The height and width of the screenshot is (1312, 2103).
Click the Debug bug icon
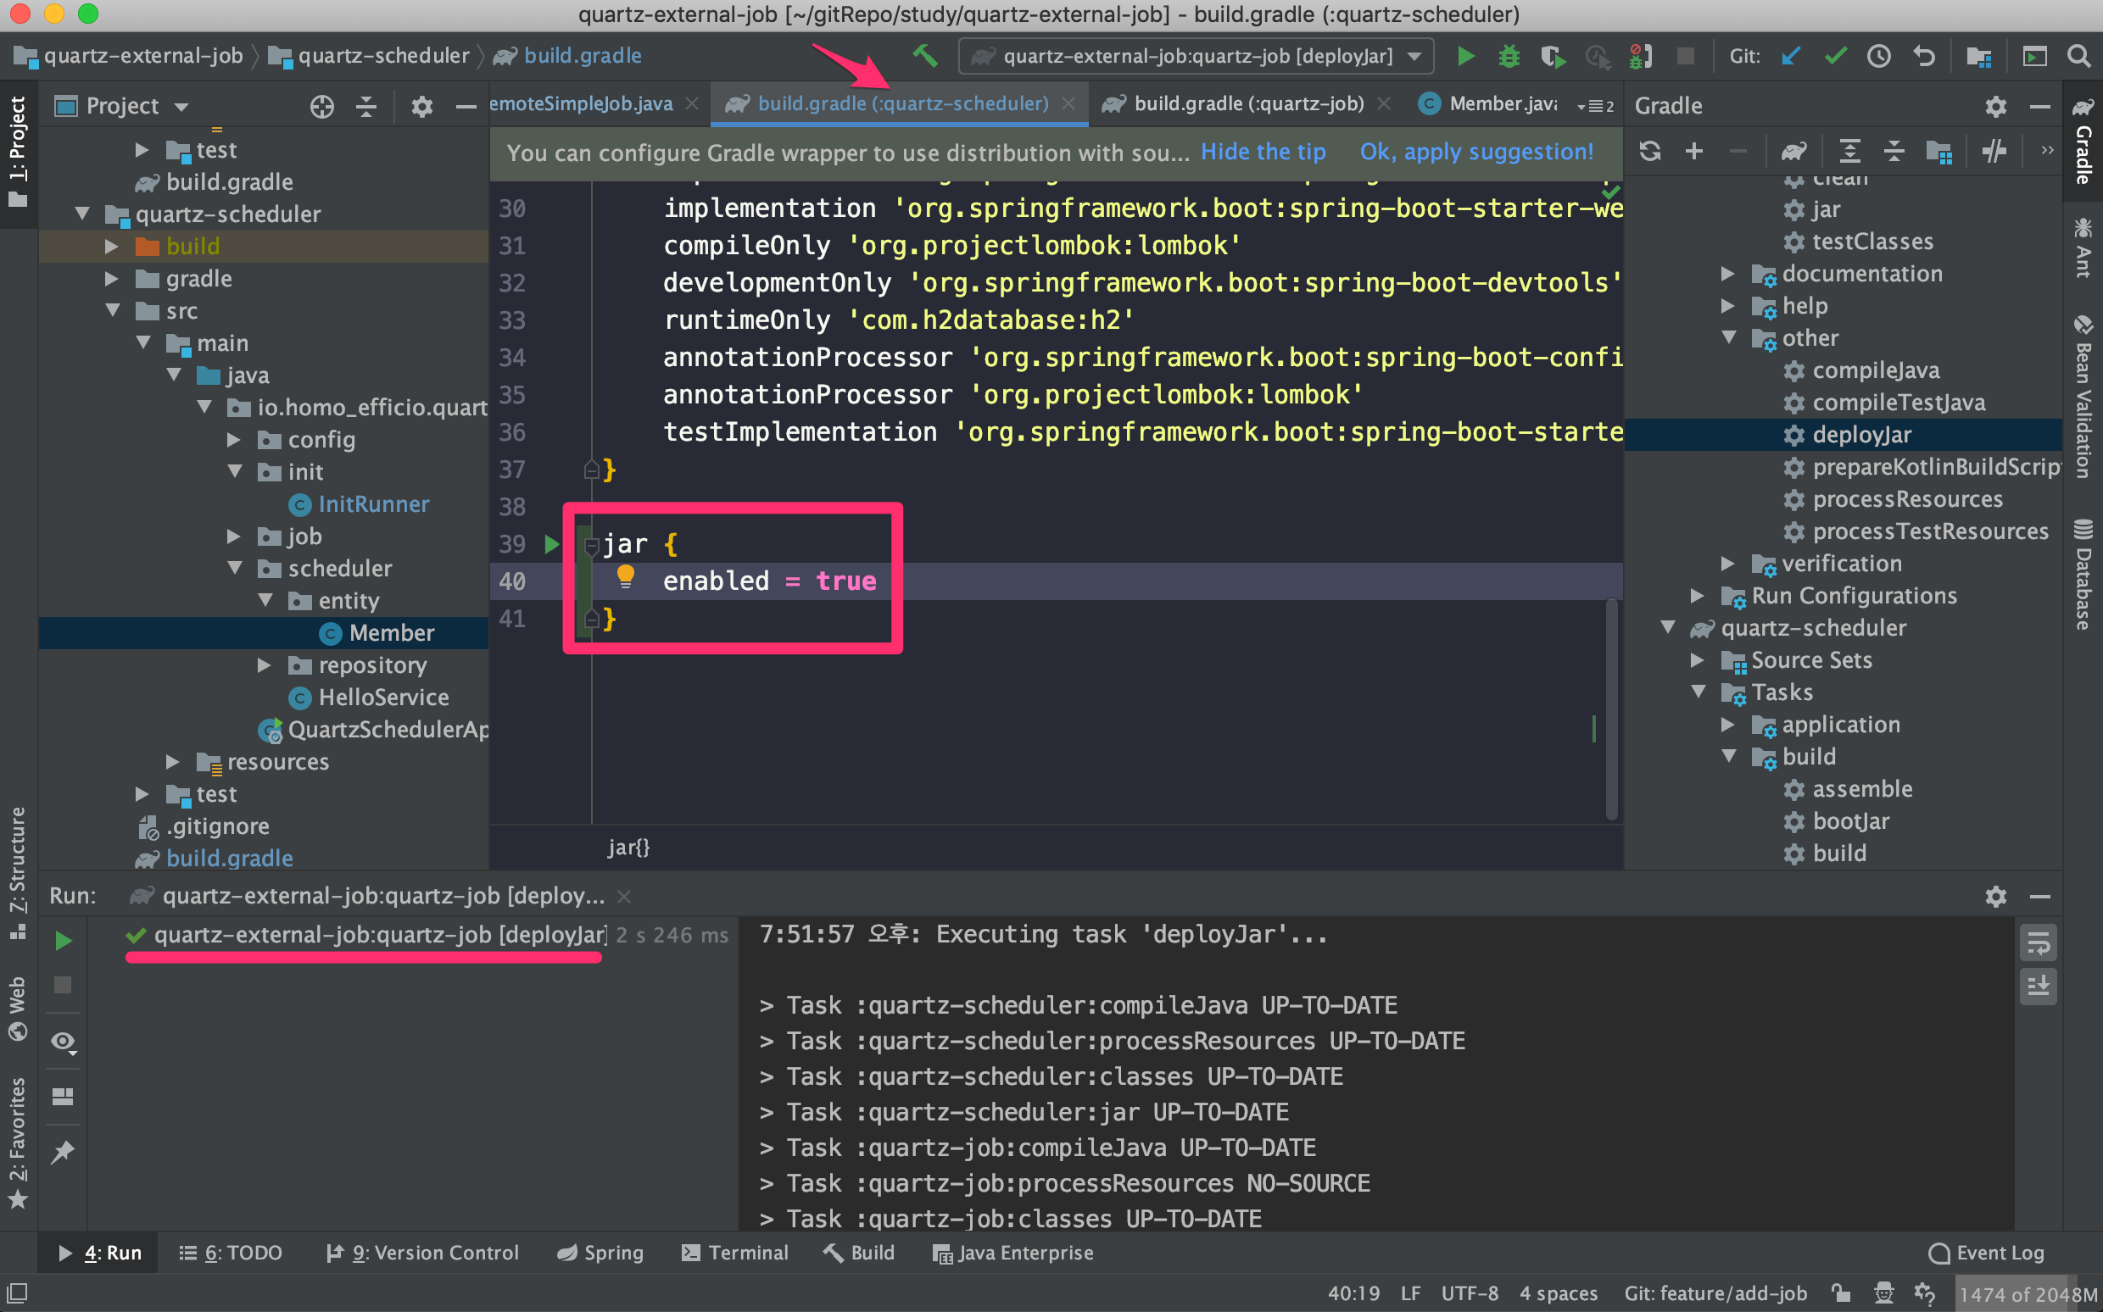1509,57
